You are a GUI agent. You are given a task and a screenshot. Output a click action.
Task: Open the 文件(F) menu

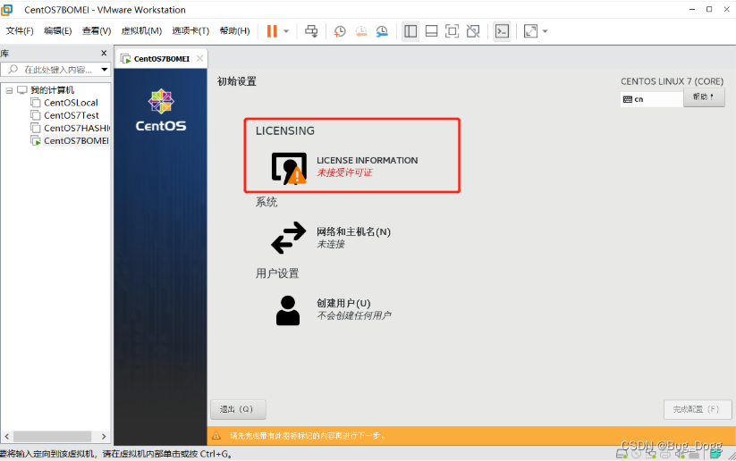click(x=20, y=31)
